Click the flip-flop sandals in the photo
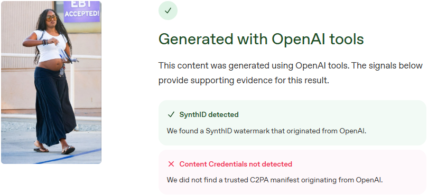 54,150
